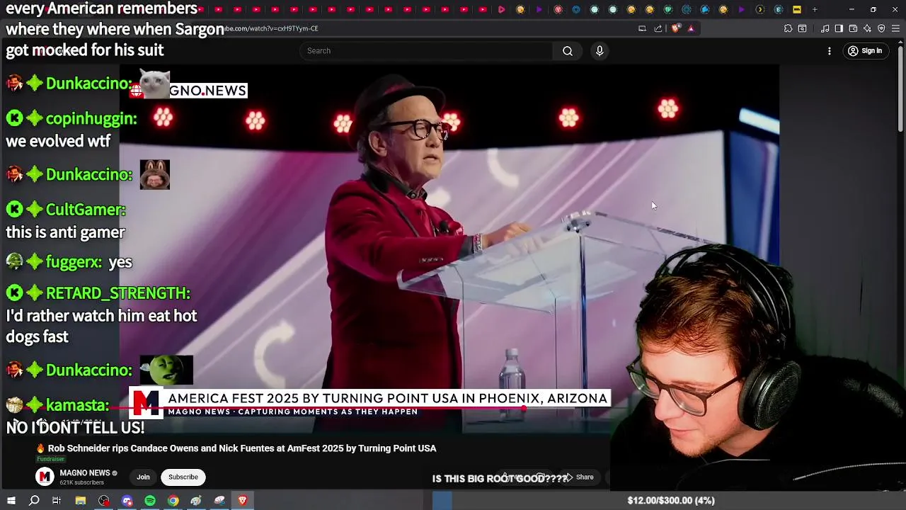
Task: Open the MAGNO NEWS channel name link
Action: coord(85,472)
